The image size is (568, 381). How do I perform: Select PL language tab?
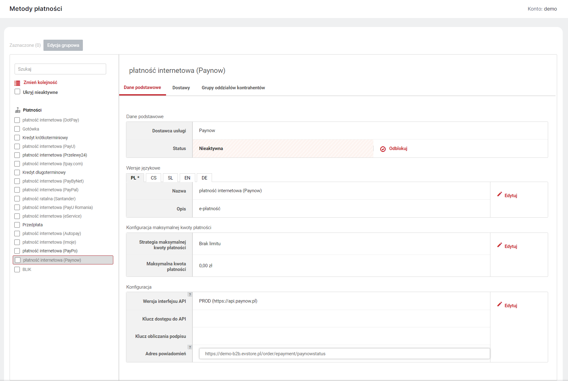coord(135,178)
